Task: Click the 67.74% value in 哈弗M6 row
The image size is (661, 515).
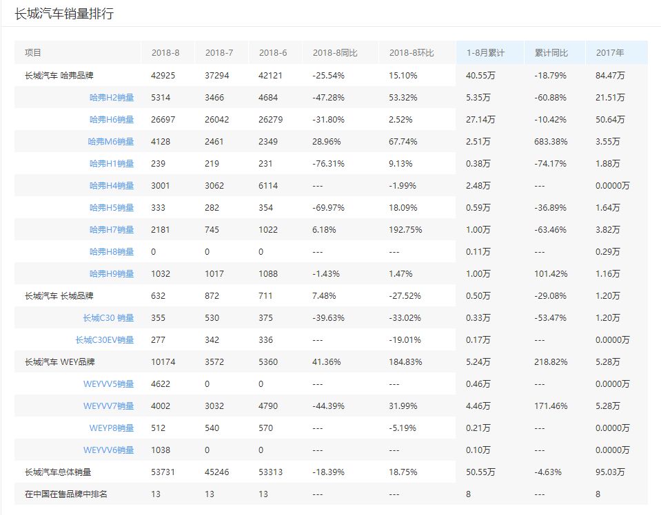Action: (403, 142)
